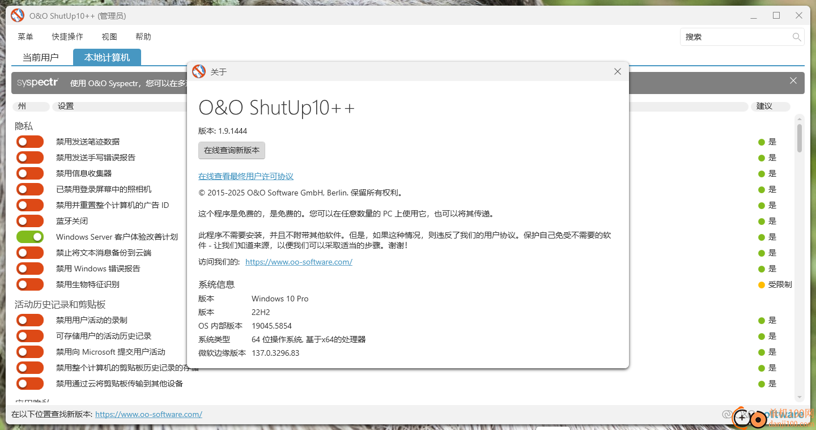This screenshot has height=430, width=816.
Task: Open the status bar oo-software.com link
Action: [148, 414]
